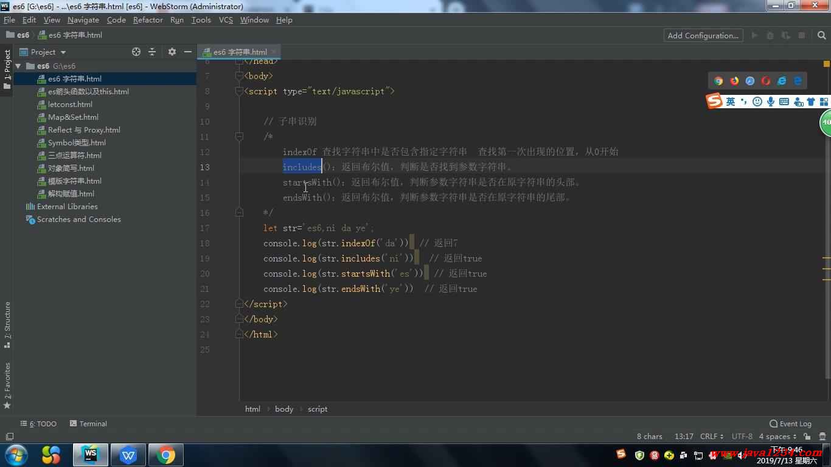
Task: Toggle the TODO tool window
Action: tap(38, 424)
